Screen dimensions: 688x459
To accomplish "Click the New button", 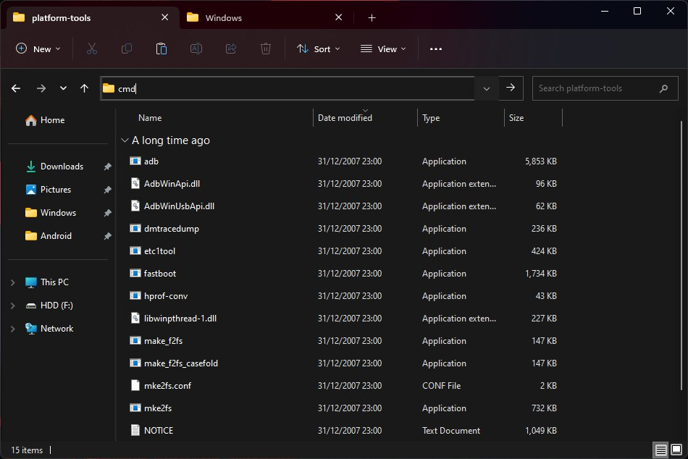I will tap(38, 49).
